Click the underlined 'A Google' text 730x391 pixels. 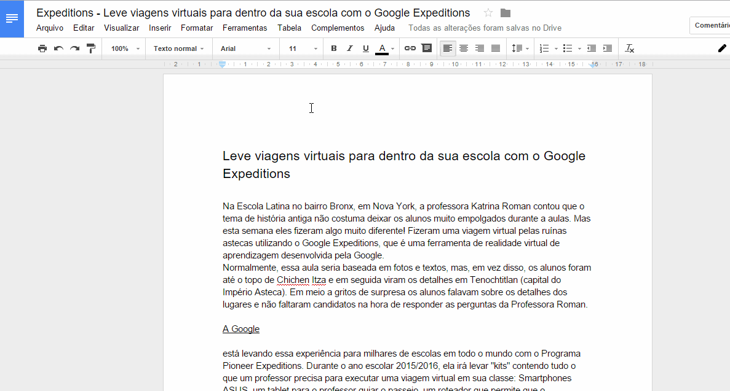240,329
